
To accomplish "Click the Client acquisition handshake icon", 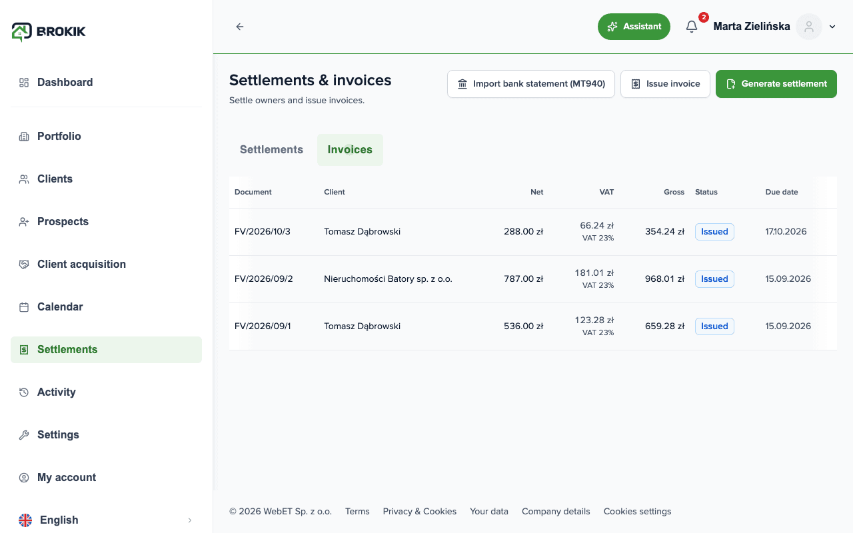I will [24, 264].
